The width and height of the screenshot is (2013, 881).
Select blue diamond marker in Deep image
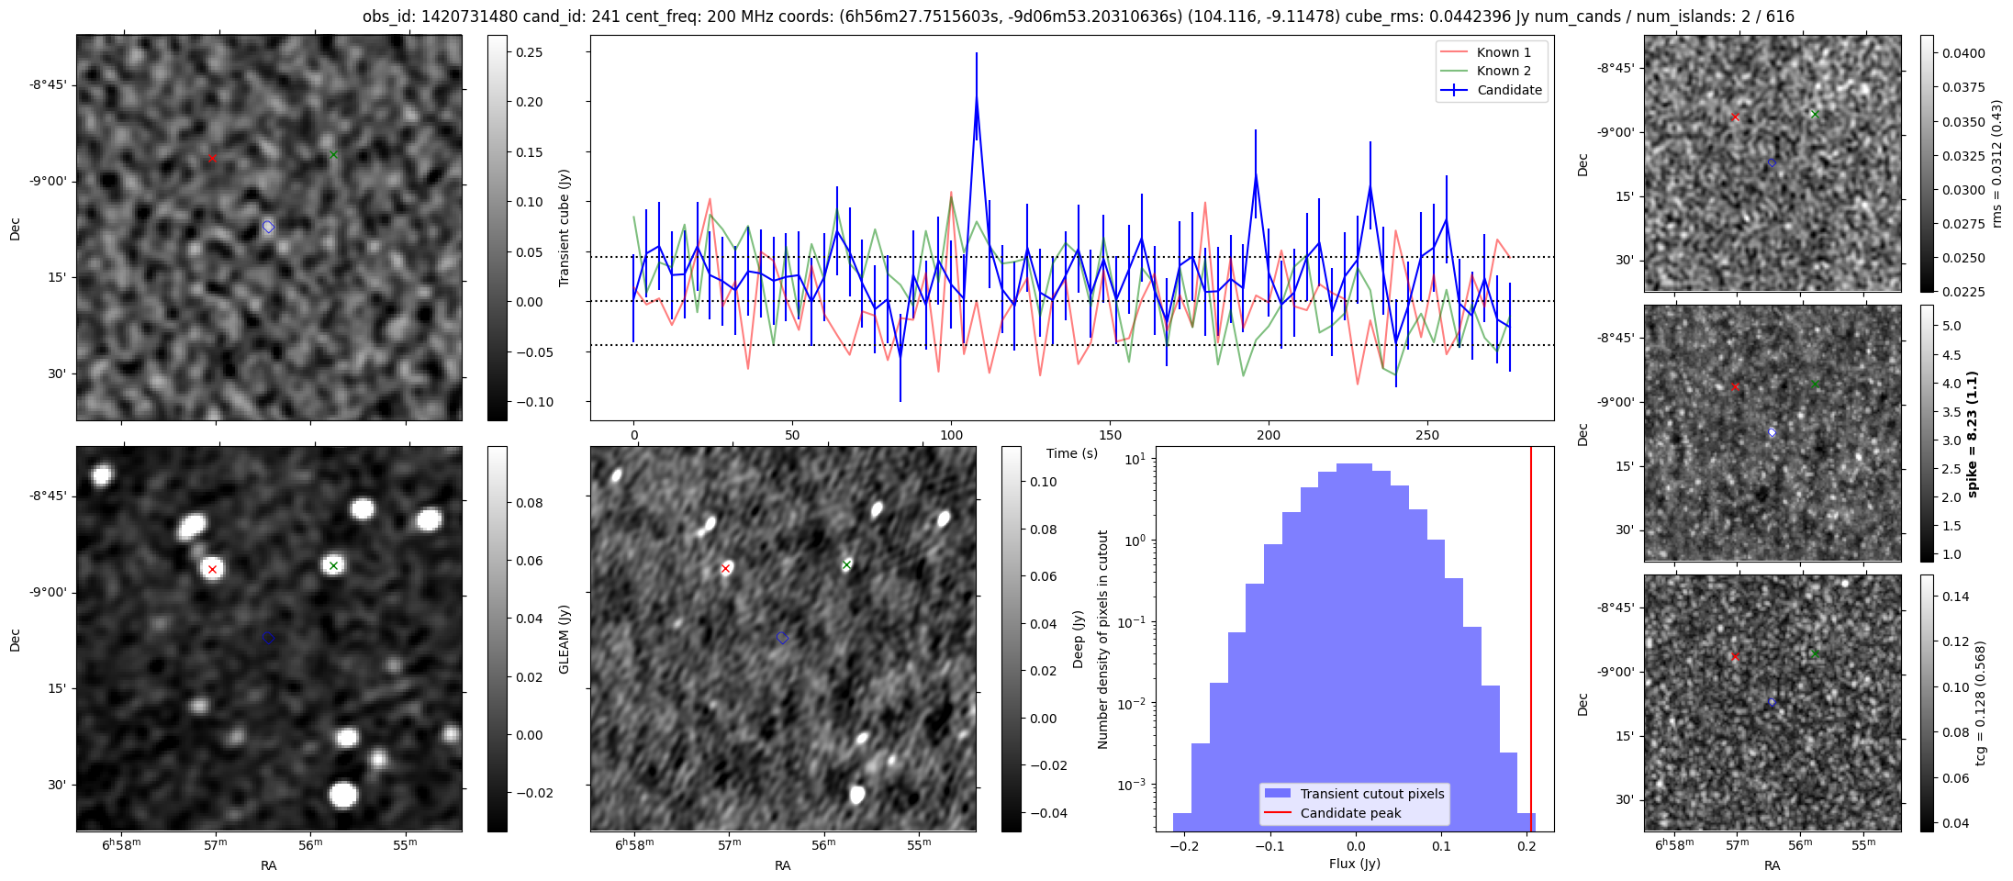tap(782, 638)
